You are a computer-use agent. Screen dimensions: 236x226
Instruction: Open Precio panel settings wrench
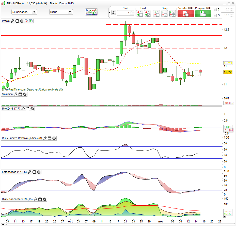[x=12, y=21]
